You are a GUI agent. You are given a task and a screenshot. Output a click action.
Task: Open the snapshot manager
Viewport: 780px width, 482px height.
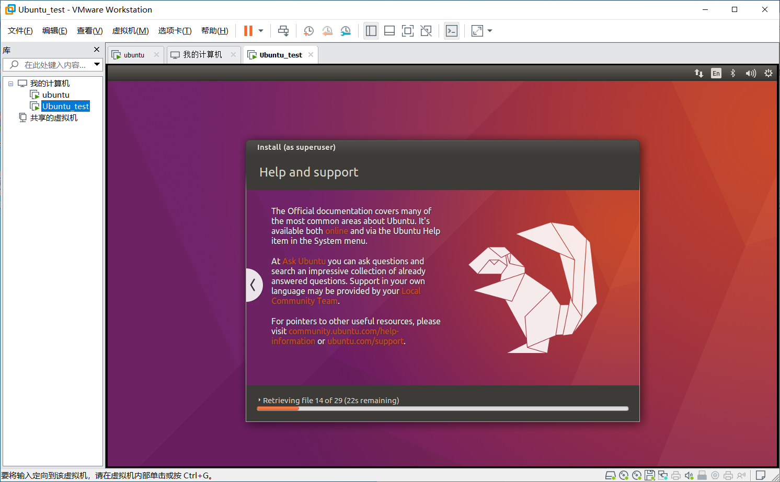pos(346,31)
